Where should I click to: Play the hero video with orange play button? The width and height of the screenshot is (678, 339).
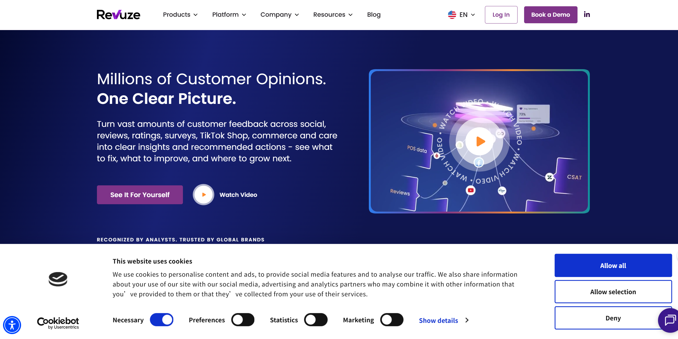pyautogui.click(x=480, y=141)
